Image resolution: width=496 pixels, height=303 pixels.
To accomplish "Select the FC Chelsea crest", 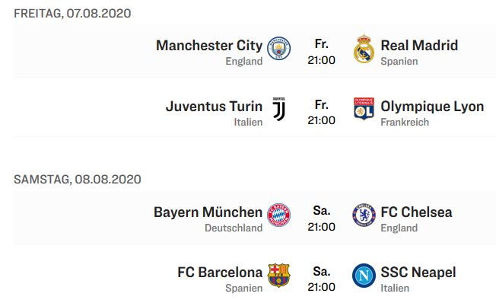I will pos(364,215).
